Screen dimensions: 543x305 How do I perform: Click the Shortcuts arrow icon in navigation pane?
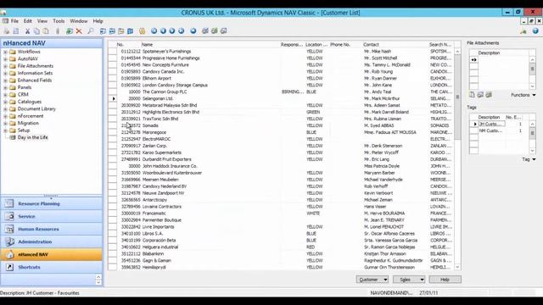point(9,268)
